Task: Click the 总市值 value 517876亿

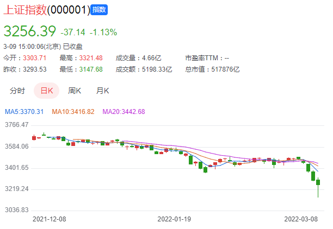Action: 225,69
